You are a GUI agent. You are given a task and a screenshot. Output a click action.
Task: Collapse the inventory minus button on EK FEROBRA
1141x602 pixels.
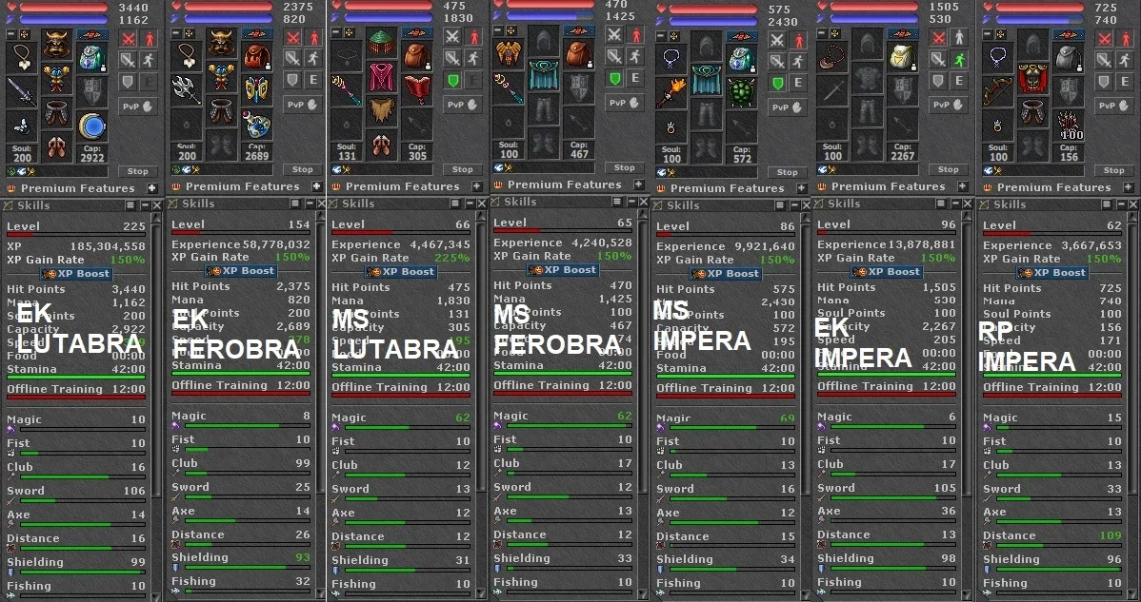click(x=175, y=32)
